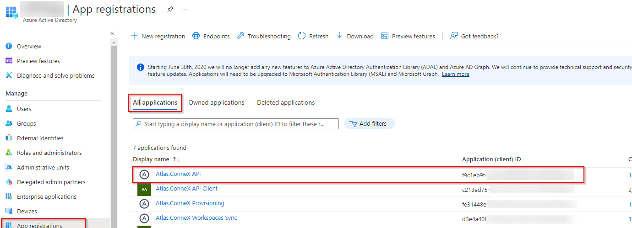Image resolution: width=632 pixels, height=228 pixels.
Task: Click the info icon in the ADAL banner
Action: (x=141, y=67)
